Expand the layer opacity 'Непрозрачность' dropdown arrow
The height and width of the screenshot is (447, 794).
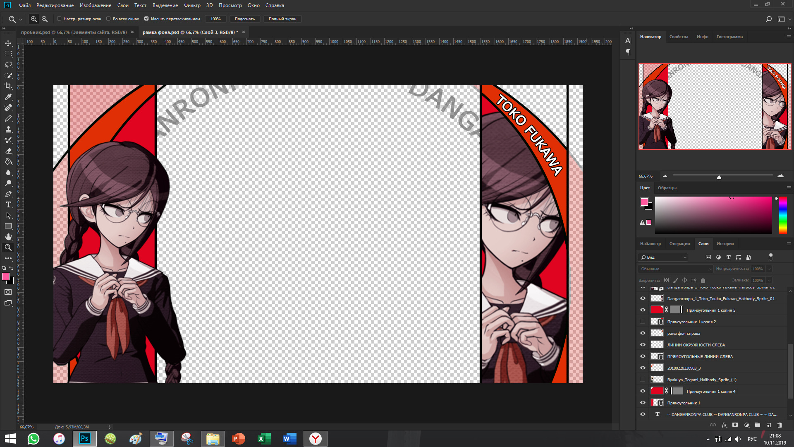click(769, 269)
